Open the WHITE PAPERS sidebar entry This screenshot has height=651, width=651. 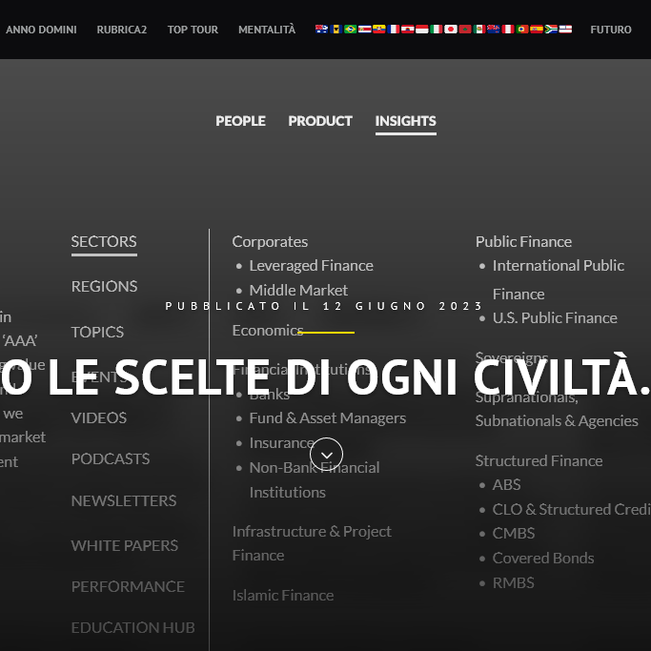tap(124, 545)
